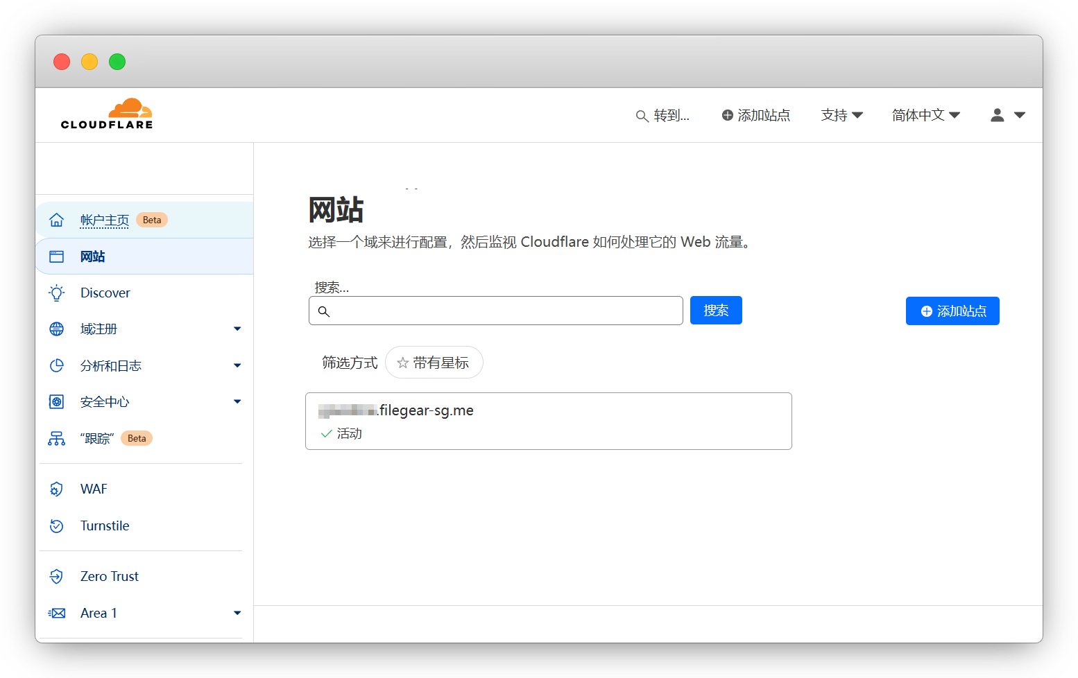This screenshot has height=678, width=1078.
Task: Open the "跟踪" Beta sidebar item
Action: (97, 439)
